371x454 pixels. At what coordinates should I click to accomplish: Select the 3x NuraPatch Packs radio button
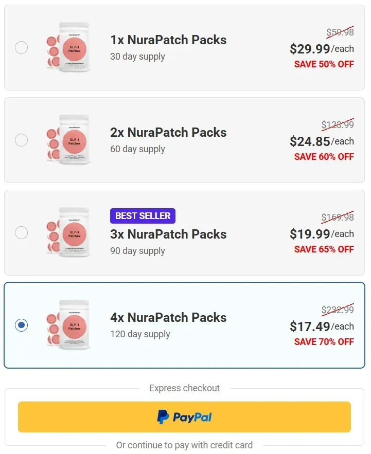point(21,232)
